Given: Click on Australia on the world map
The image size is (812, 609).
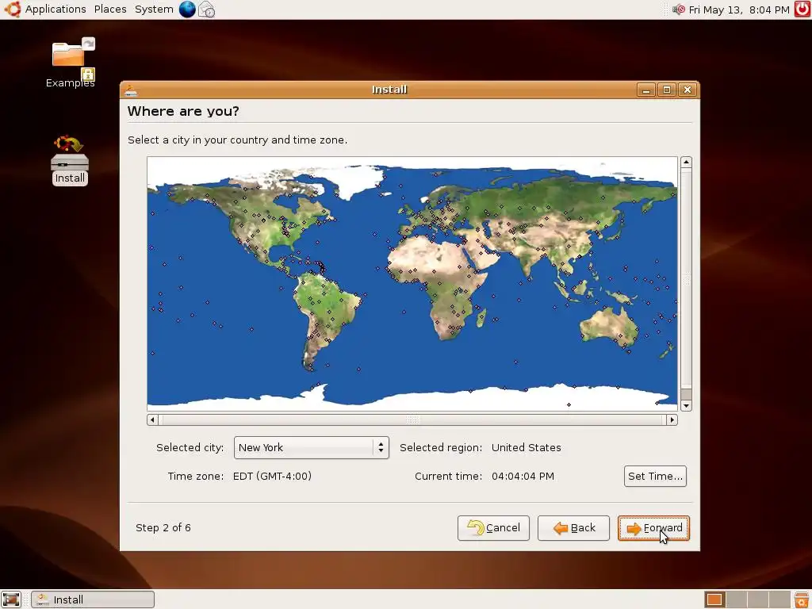Looking at the screenshot, I should click(608, 327).
